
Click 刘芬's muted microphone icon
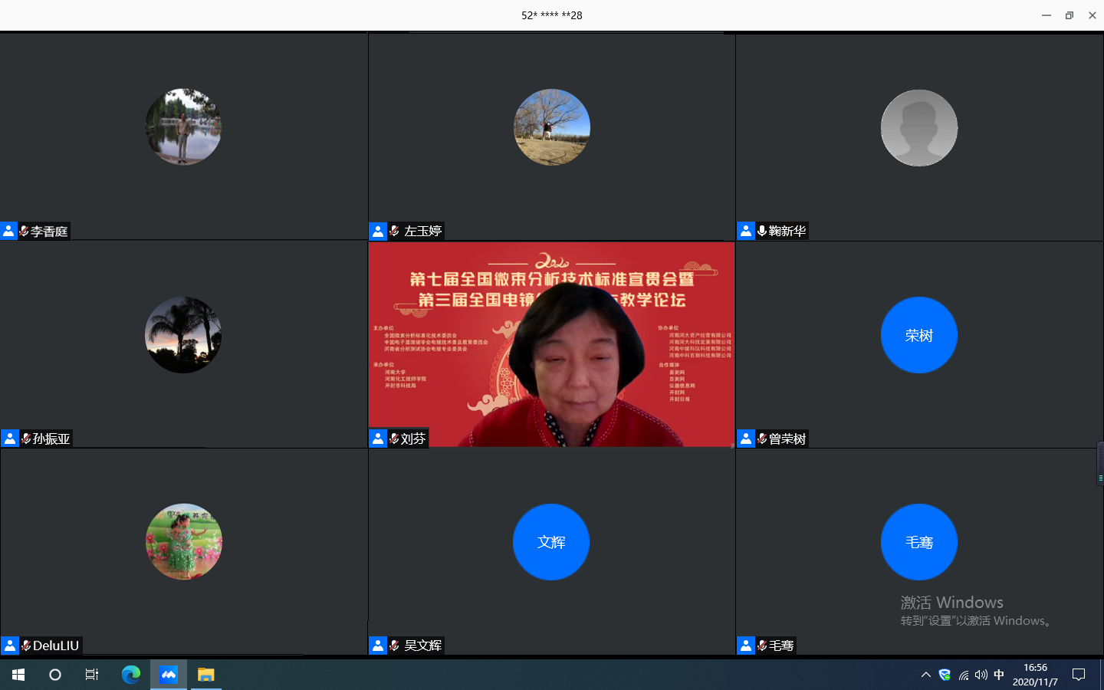point(394,439)
